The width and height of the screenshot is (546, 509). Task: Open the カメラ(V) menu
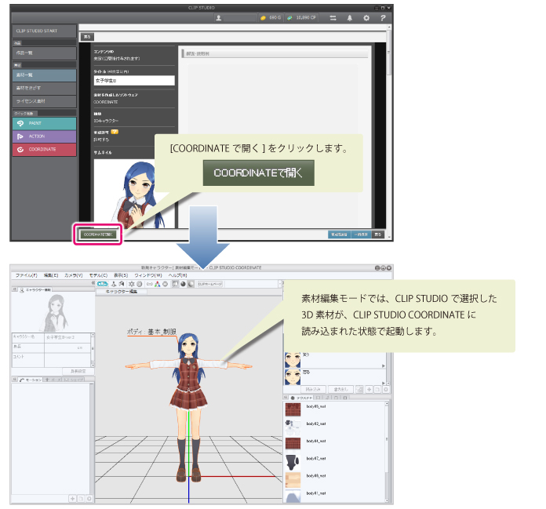[74, 275]
